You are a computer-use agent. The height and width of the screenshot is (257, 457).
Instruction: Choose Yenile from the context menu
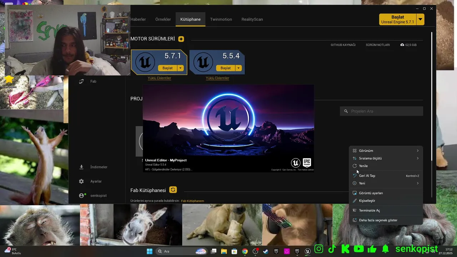386,166
